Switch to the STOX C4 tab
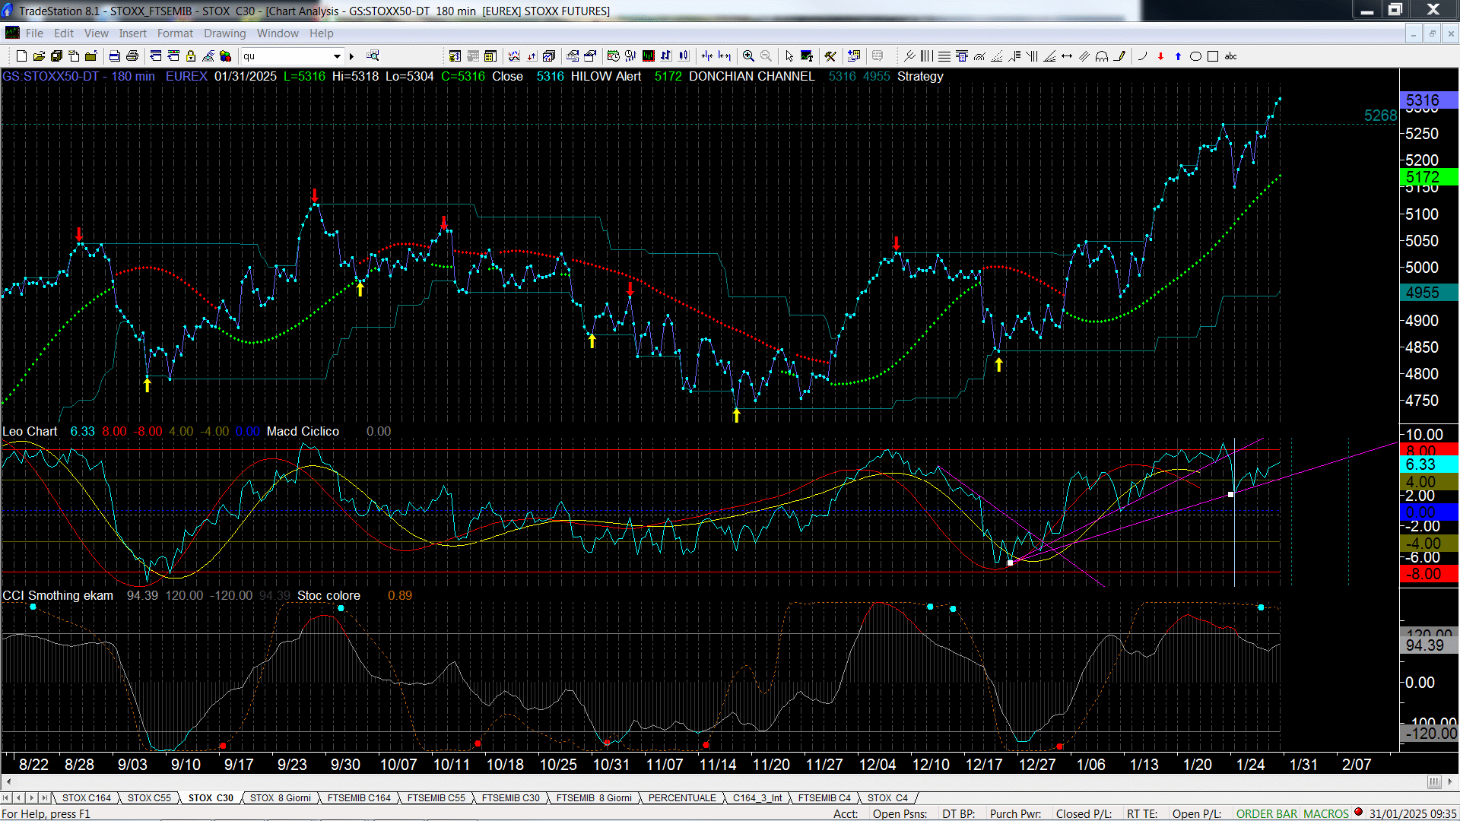This screenshot has height=821, width=1460. [x=887, y=798]
